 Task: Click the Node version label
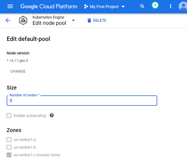pyautogui.click(x=18, y=53)
